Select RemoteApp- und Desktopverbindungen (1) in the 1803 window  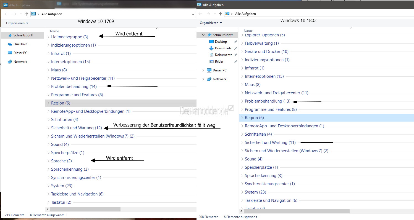(x=284, y=126)
